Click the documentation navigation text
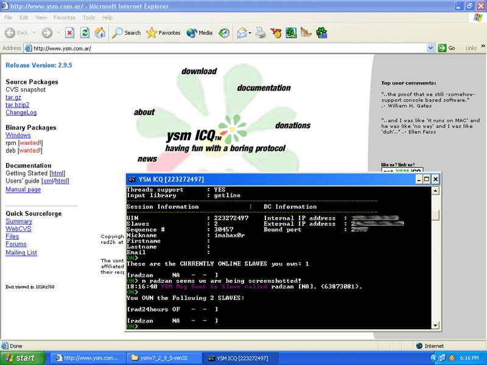 tap(264, 88)
